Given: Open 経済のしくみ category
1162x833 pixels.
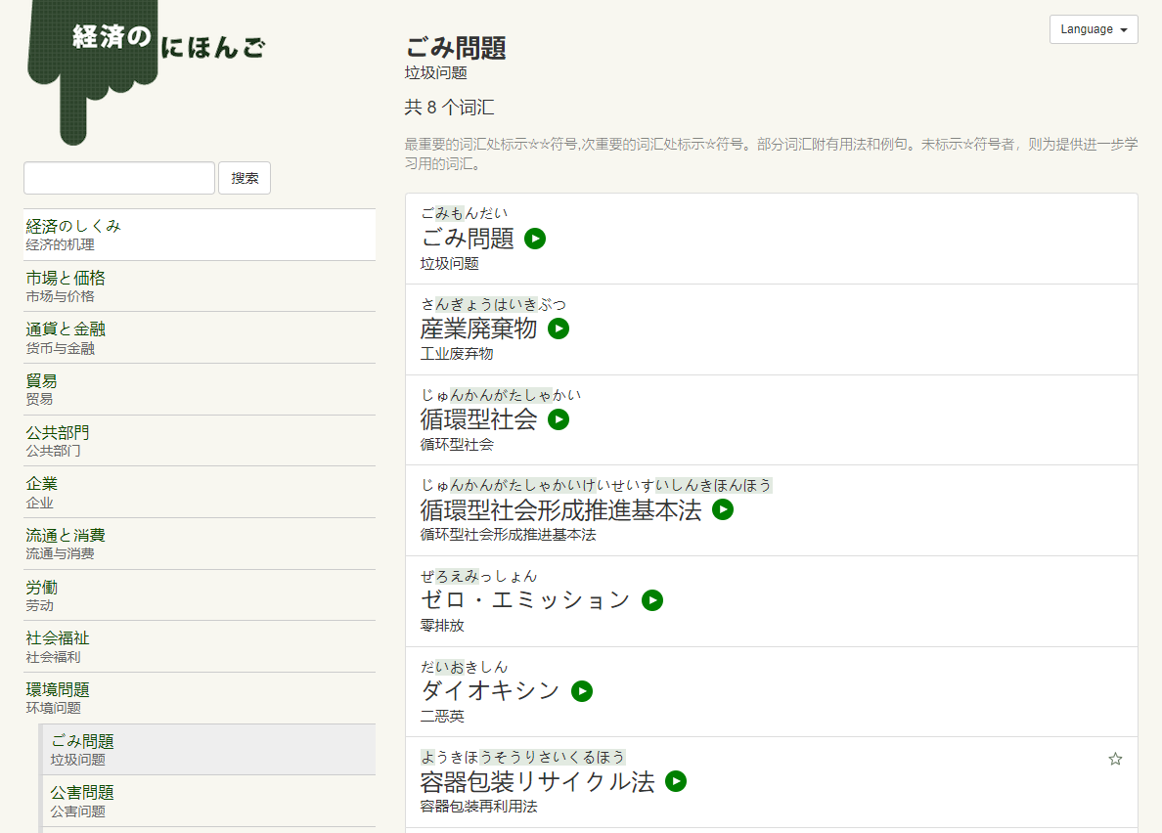Looking at the screenshot, I should click(200, 235).
